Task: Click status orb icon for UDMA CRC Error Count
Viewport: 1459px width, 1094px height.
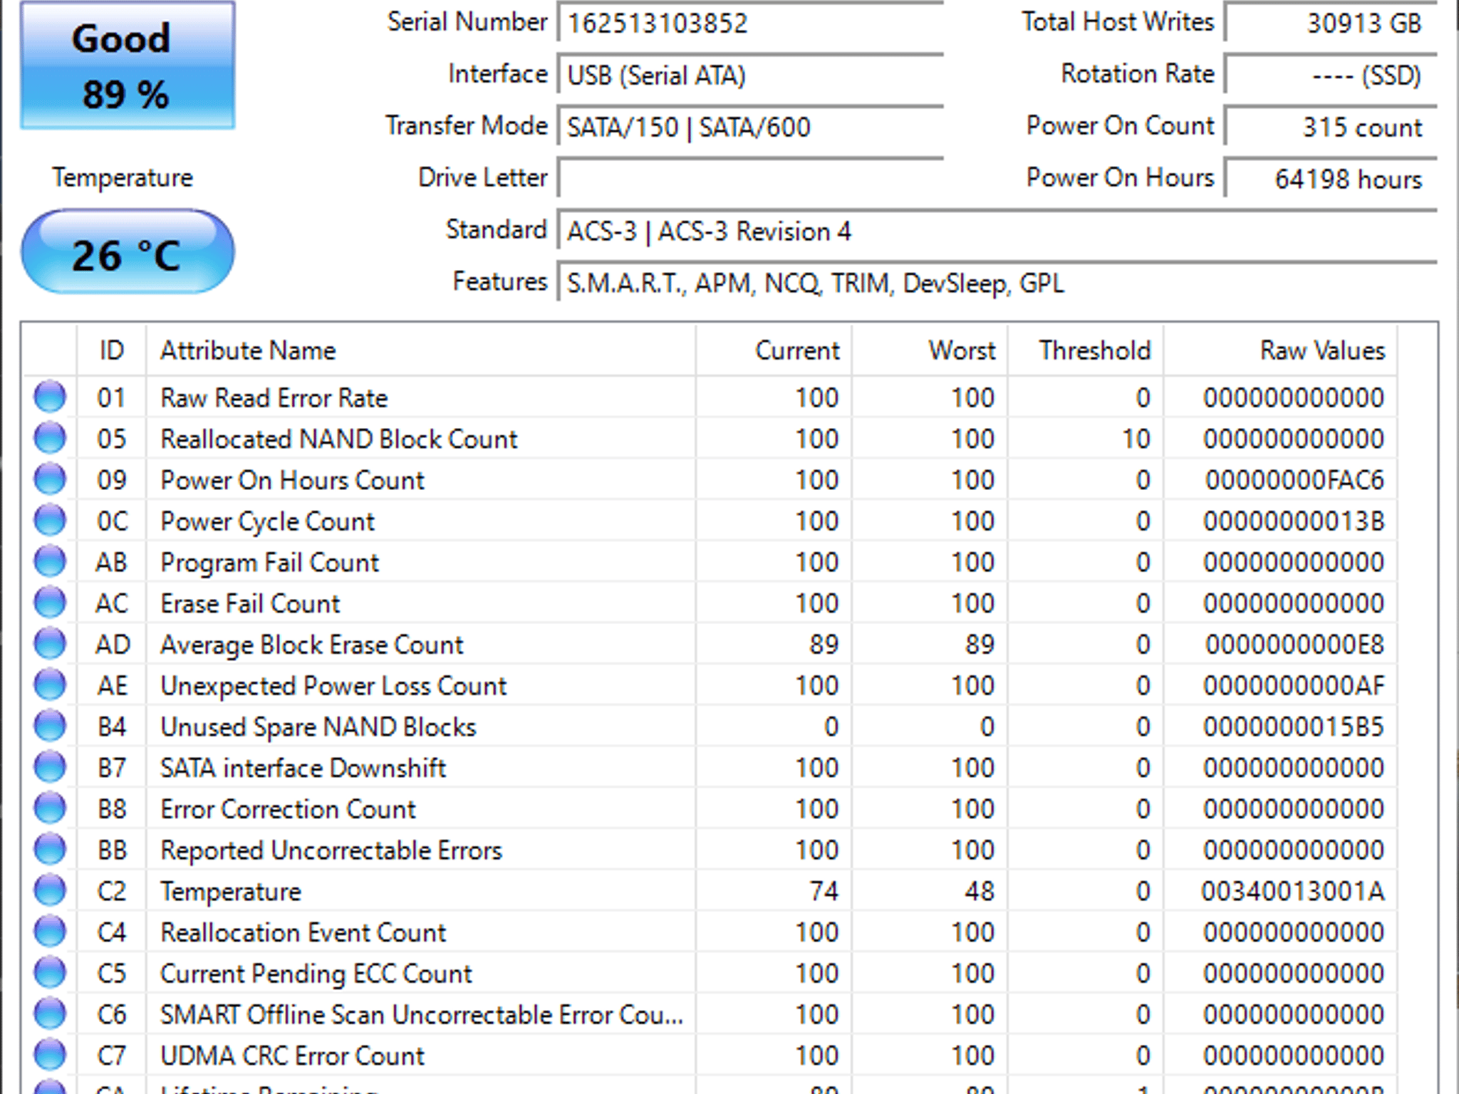Action: click(50, 1056)
